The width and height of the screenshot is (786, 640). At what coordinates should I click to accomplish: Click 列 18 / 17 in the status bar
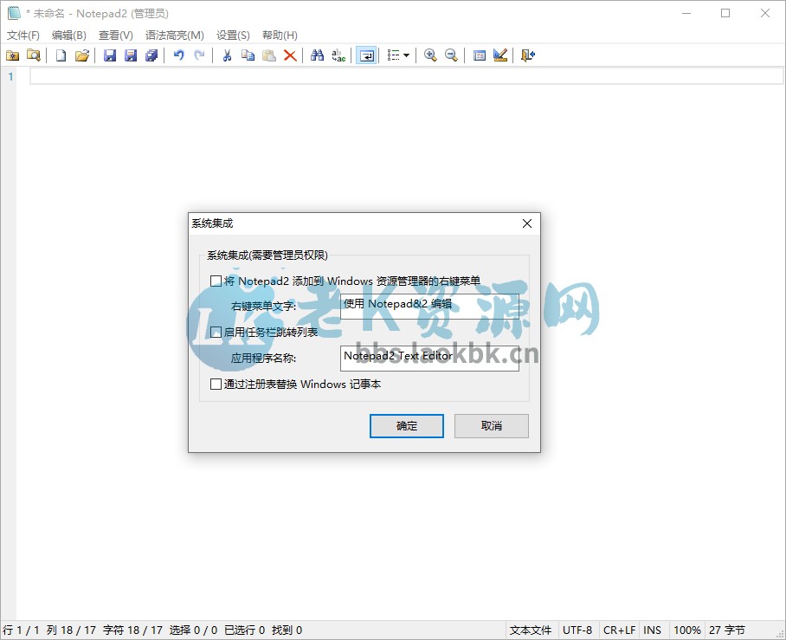[x=71, y=630]
